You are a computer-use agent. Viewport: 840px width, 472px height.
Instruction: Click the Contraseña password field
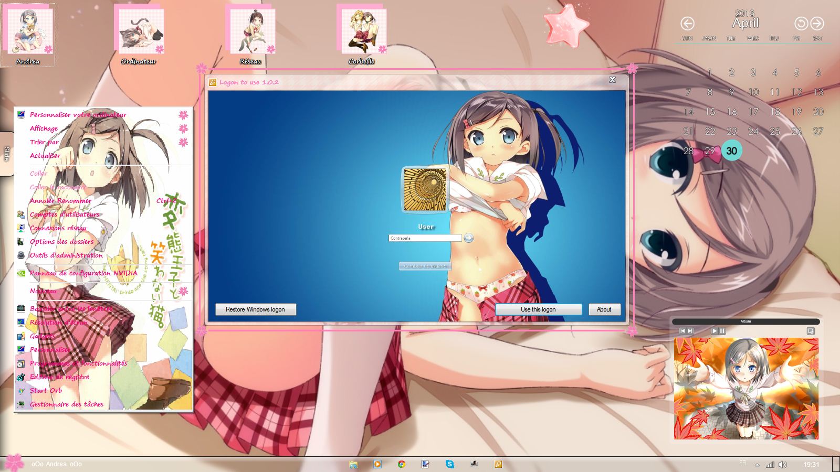tap(425, 238)
